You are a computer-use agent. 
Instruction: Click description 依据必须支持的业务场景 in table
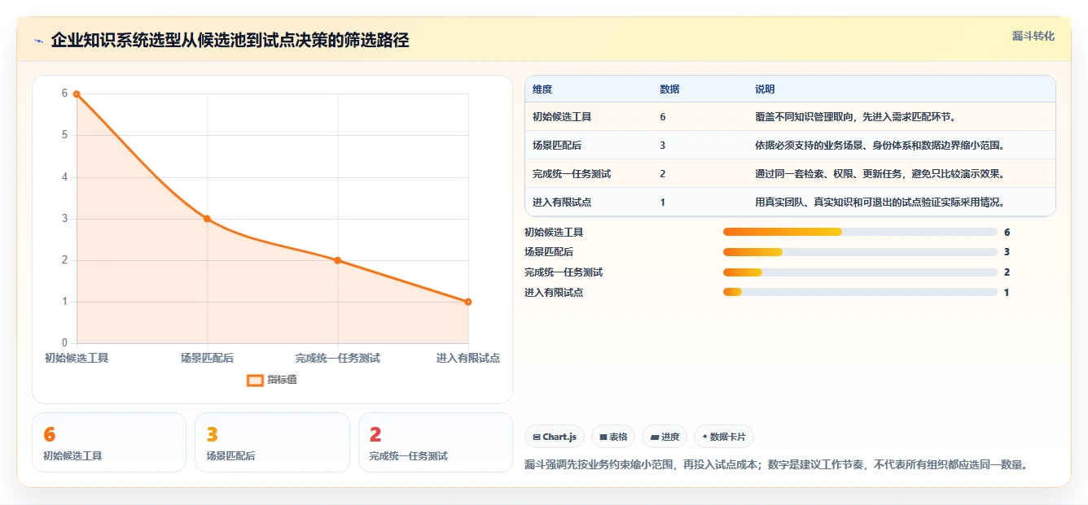click(x=880, y=146)
